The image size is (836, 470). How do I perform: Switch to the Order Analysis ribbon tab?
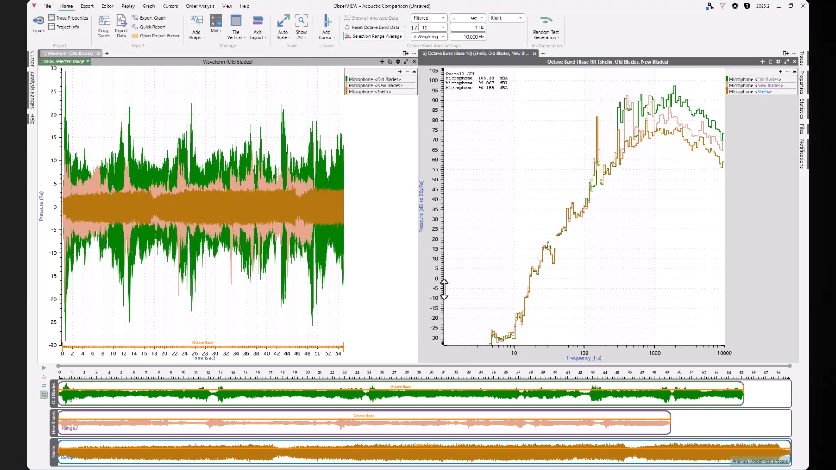200,6
